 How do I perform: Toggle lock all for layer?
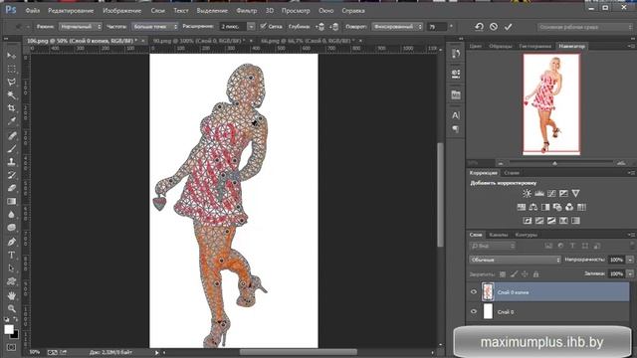pyautogui.click(x=535, y=274)
